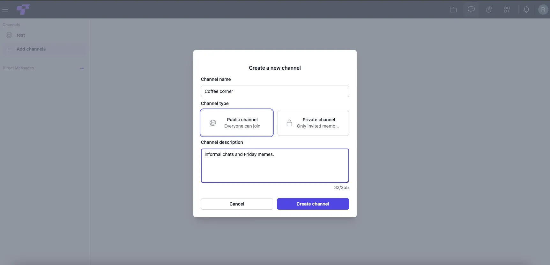
Task: Click the plus icon beside Direct Messages
Action: 82,69
